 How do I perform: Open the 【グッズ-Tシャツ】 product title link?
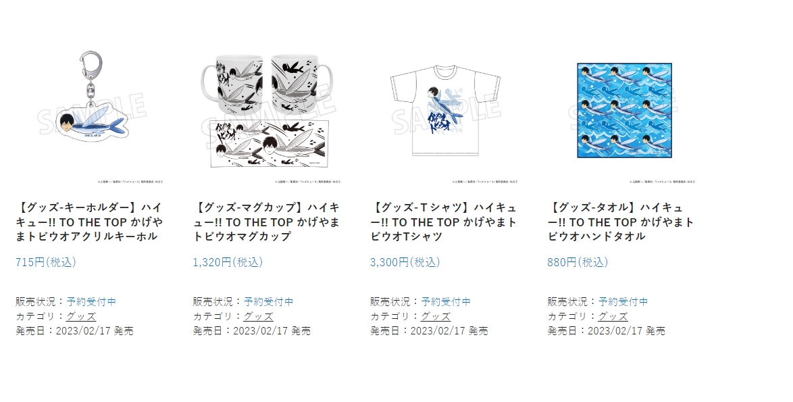click(444, 222)
